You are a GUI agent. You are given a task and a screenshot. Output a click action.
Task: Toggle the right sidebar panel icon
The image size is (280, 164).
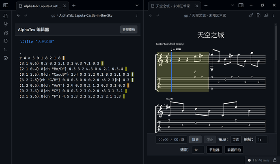tap(241, 5)
